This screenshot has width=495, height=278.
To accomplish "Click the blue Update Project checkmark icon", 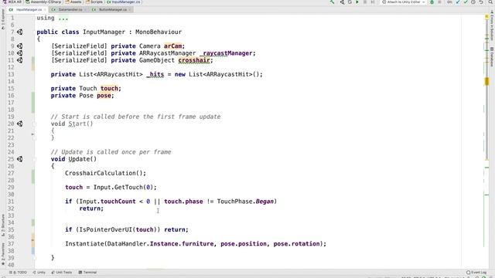I will pyautogui.click(x=458, y=2).
